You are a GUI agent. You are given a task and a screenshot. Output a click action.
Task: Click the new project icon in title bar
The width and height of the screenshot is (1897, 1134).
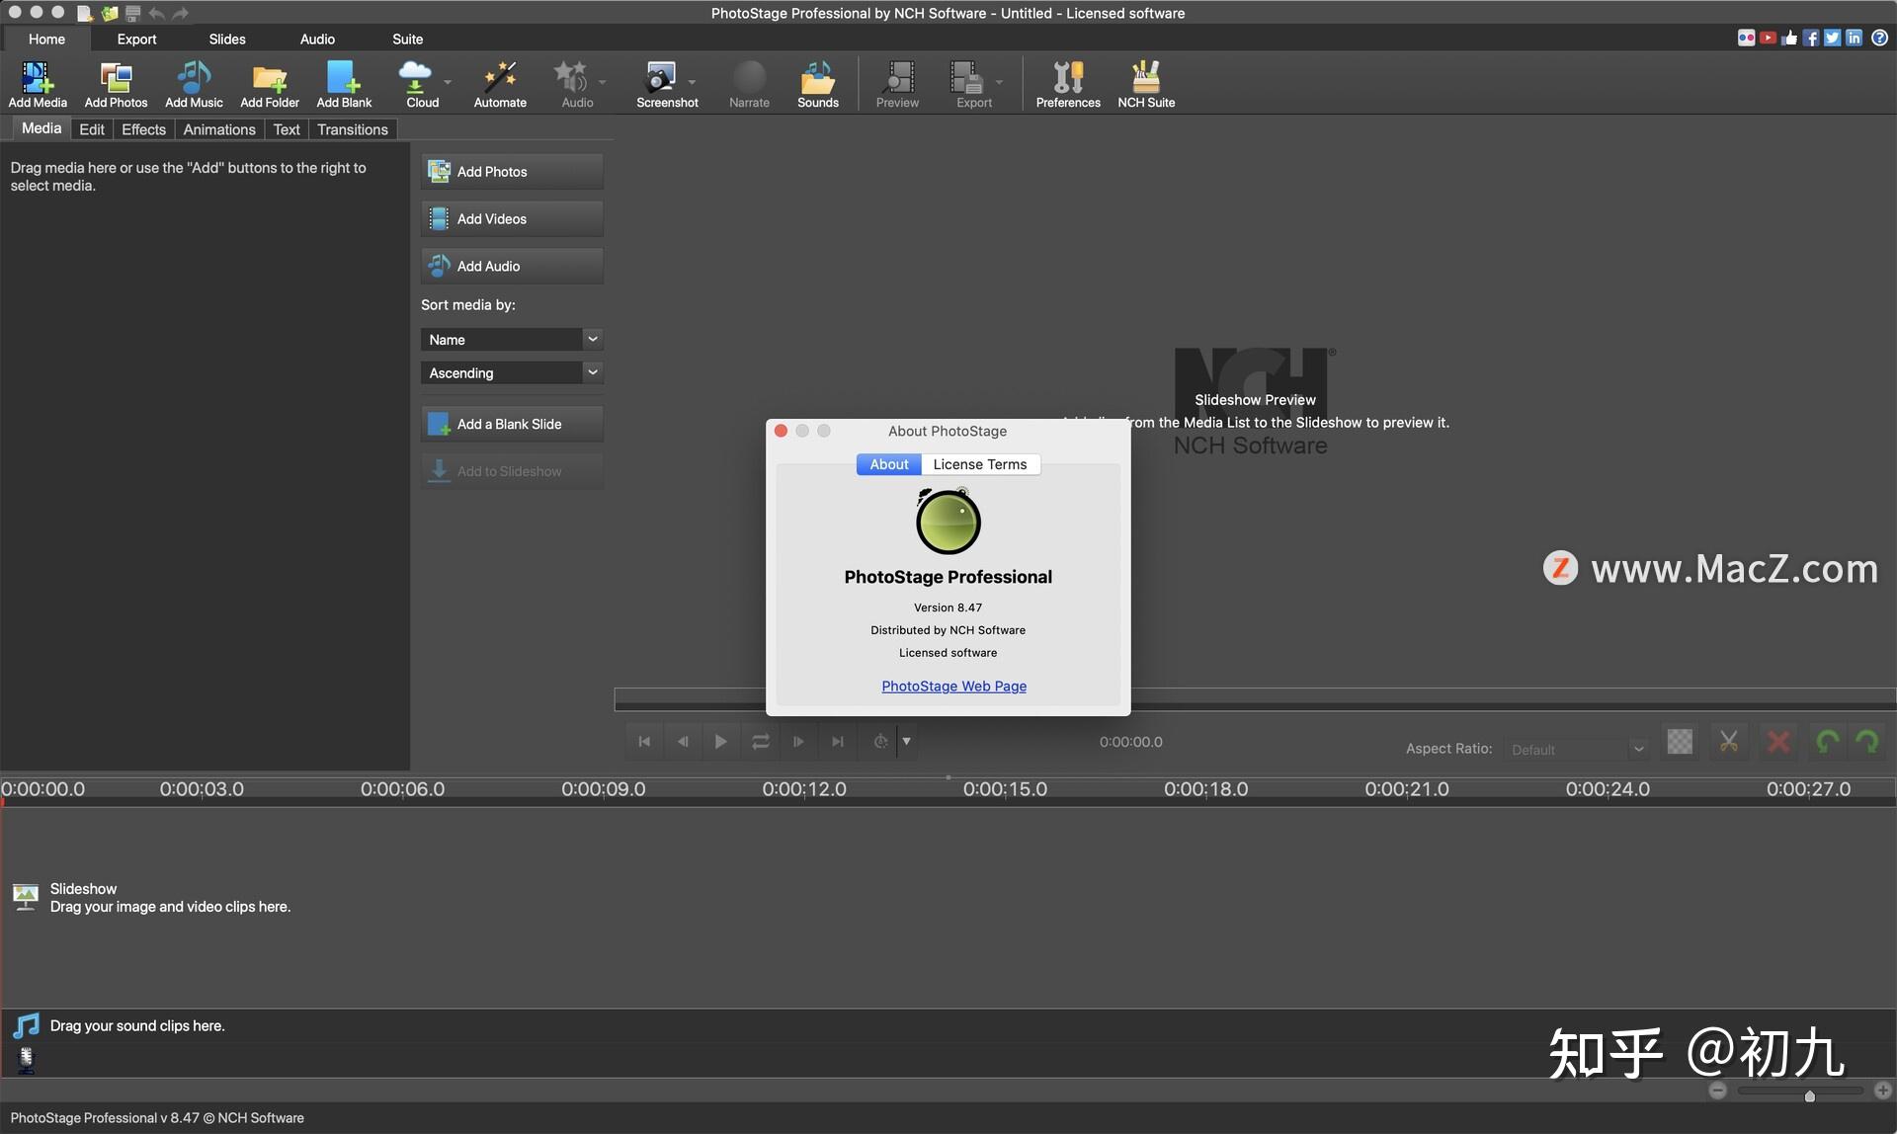pos(85,13)
